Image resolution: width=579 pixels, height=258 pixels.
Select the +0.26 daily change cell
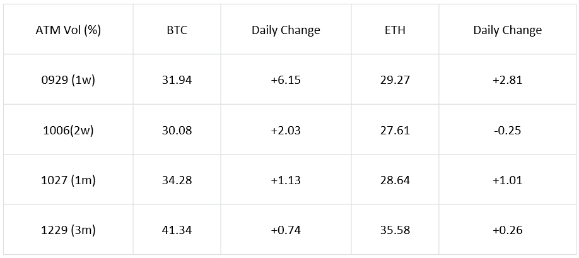click(507, 230)
